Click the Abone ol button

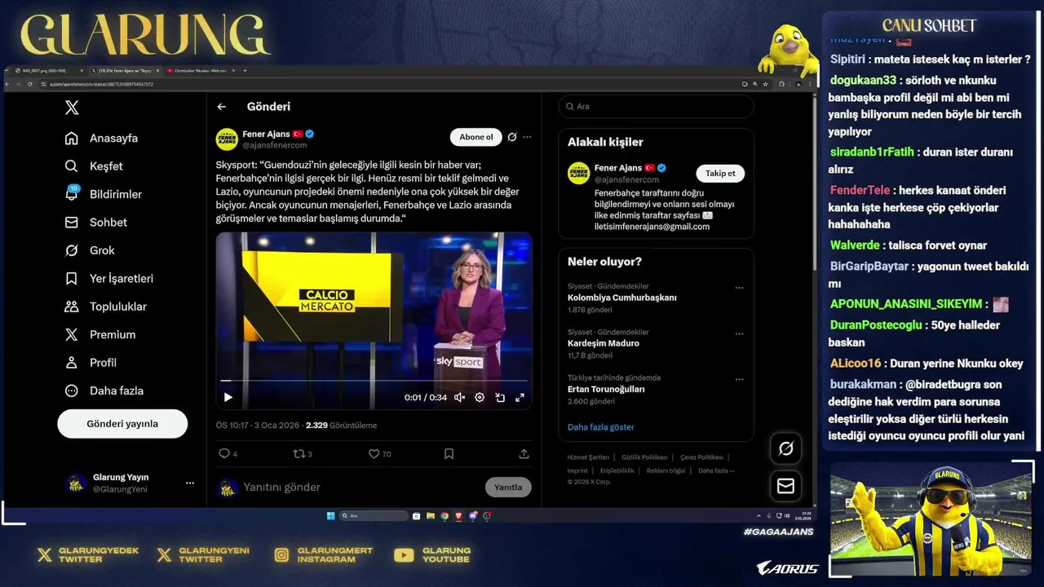(x=476, y=137)
